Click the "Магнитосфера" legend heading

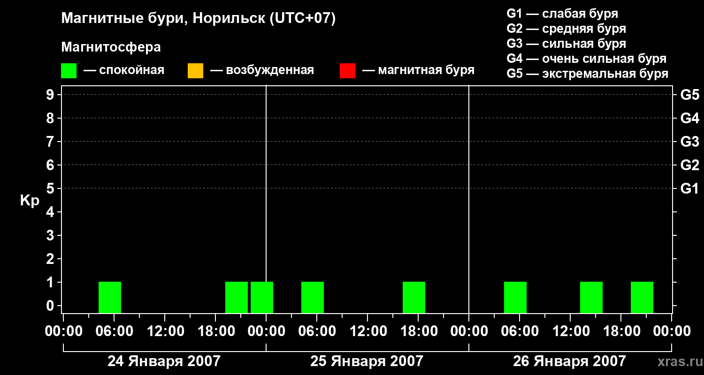click(x=111, y=47)
